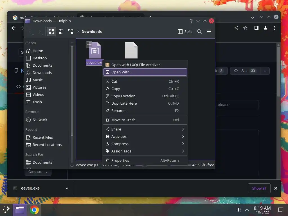Click the Dolphin help question mark
This screenshot has width=288, height=216.
click(191, 21)
